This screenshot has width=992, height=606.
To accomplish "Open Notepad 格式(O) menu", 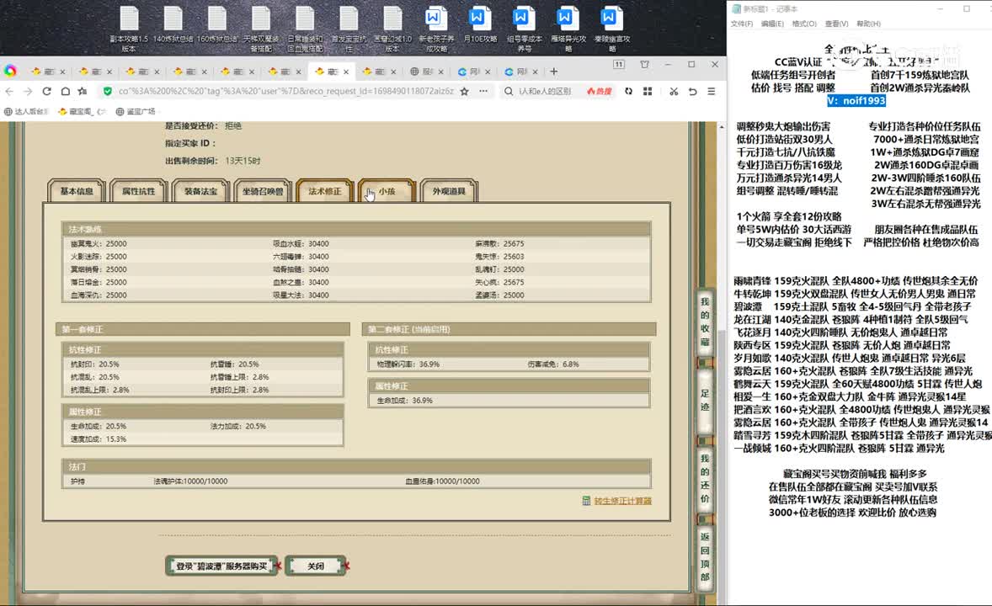I will [x=803, y=24].
